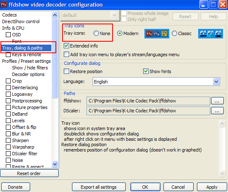Enable the Restore position checkbox
The height and width of the screenshot is (192, 228).
[66, 71]
